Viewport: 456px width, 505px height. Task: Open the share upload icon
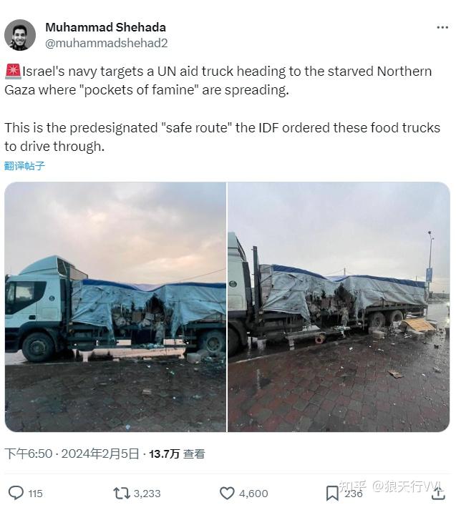[439, 493]
